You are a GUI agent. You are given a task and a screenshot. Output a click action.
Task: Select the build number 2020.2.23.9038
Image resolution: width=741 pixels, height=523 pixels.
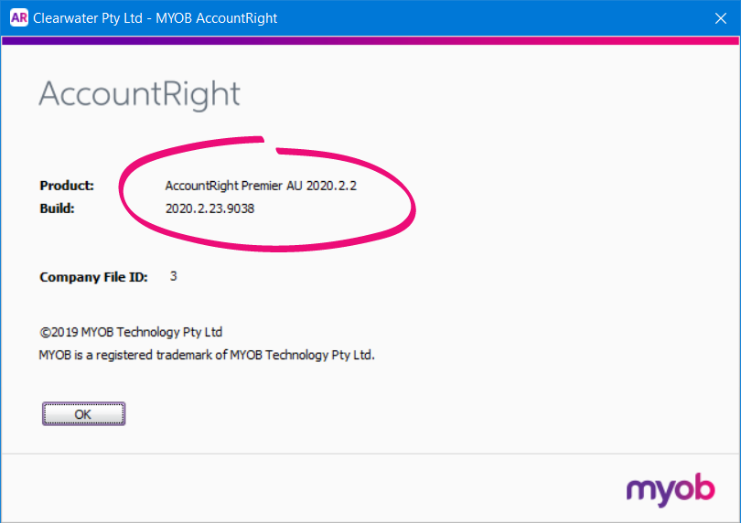[209, 208]
